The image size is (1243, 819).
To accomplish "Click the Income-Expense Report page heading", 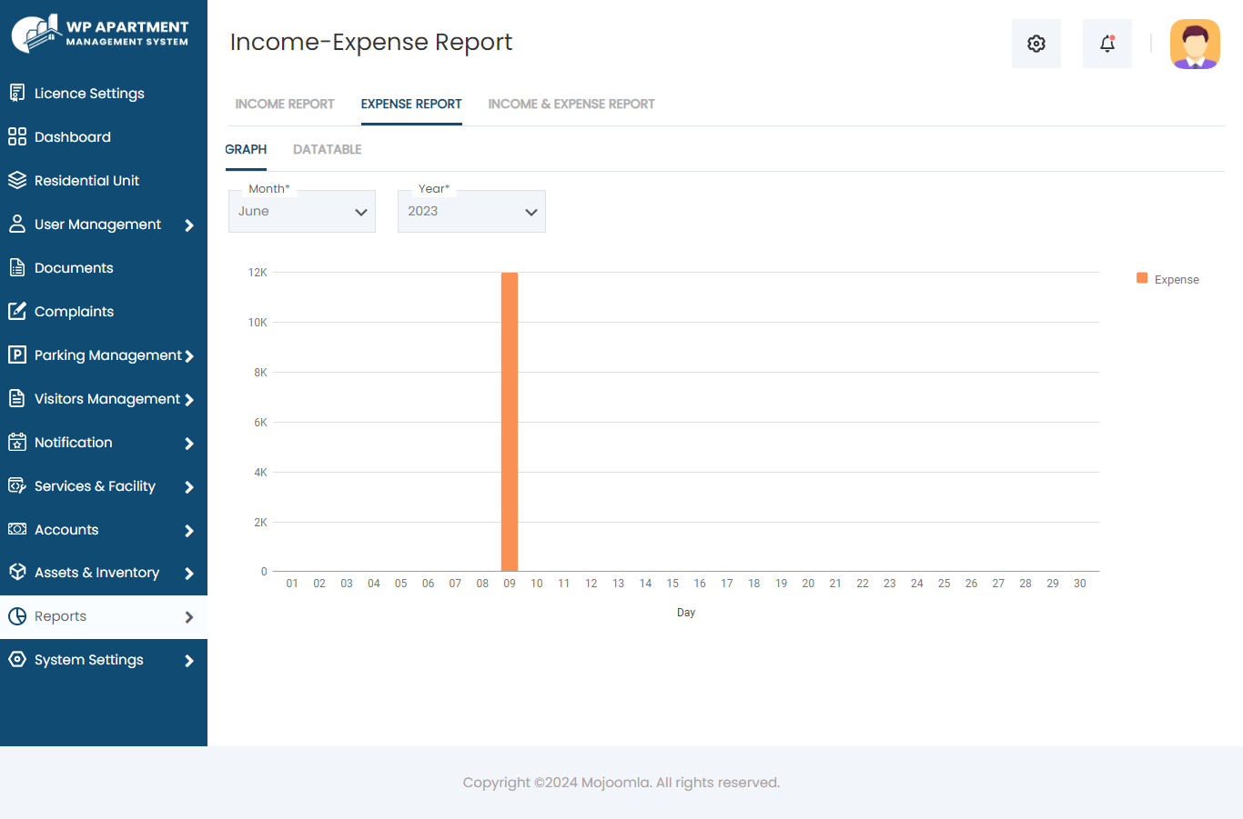I will [371, 42].
